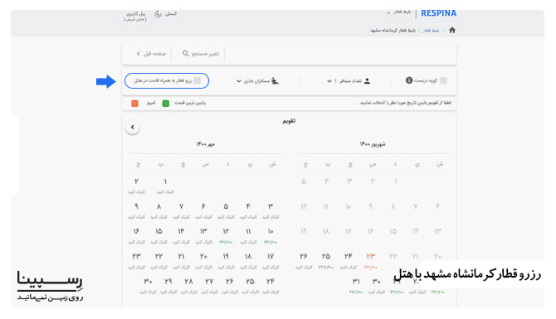
Task: Go back with صفحه قبل button
Action: pyautogui.click(x=151, y=54)
